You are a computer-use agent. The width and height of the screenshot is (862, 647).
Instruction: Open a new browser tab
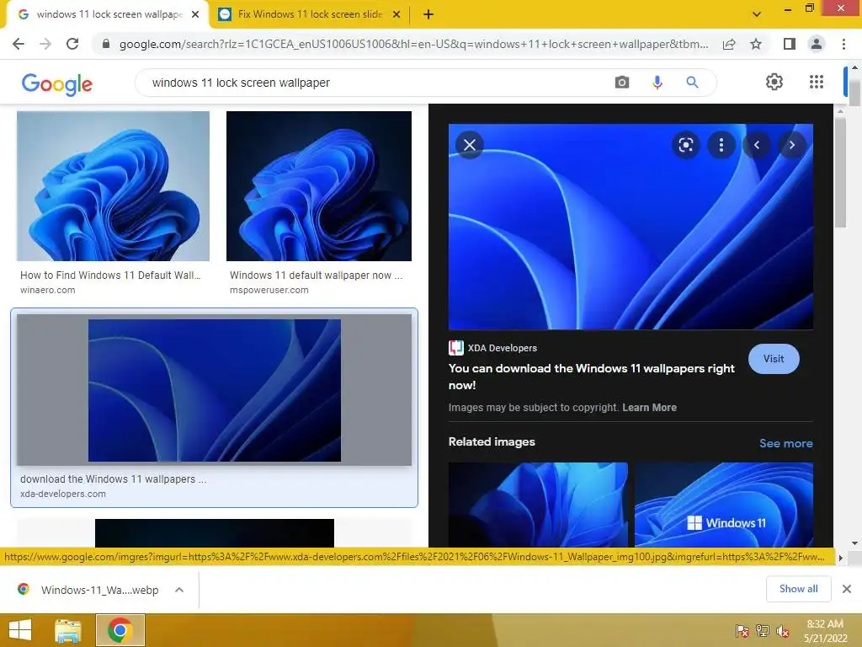tap(428, 14)
